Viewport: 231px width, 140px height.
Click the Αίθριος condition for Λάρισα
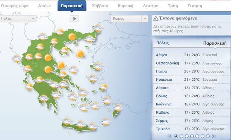[208, 88]
